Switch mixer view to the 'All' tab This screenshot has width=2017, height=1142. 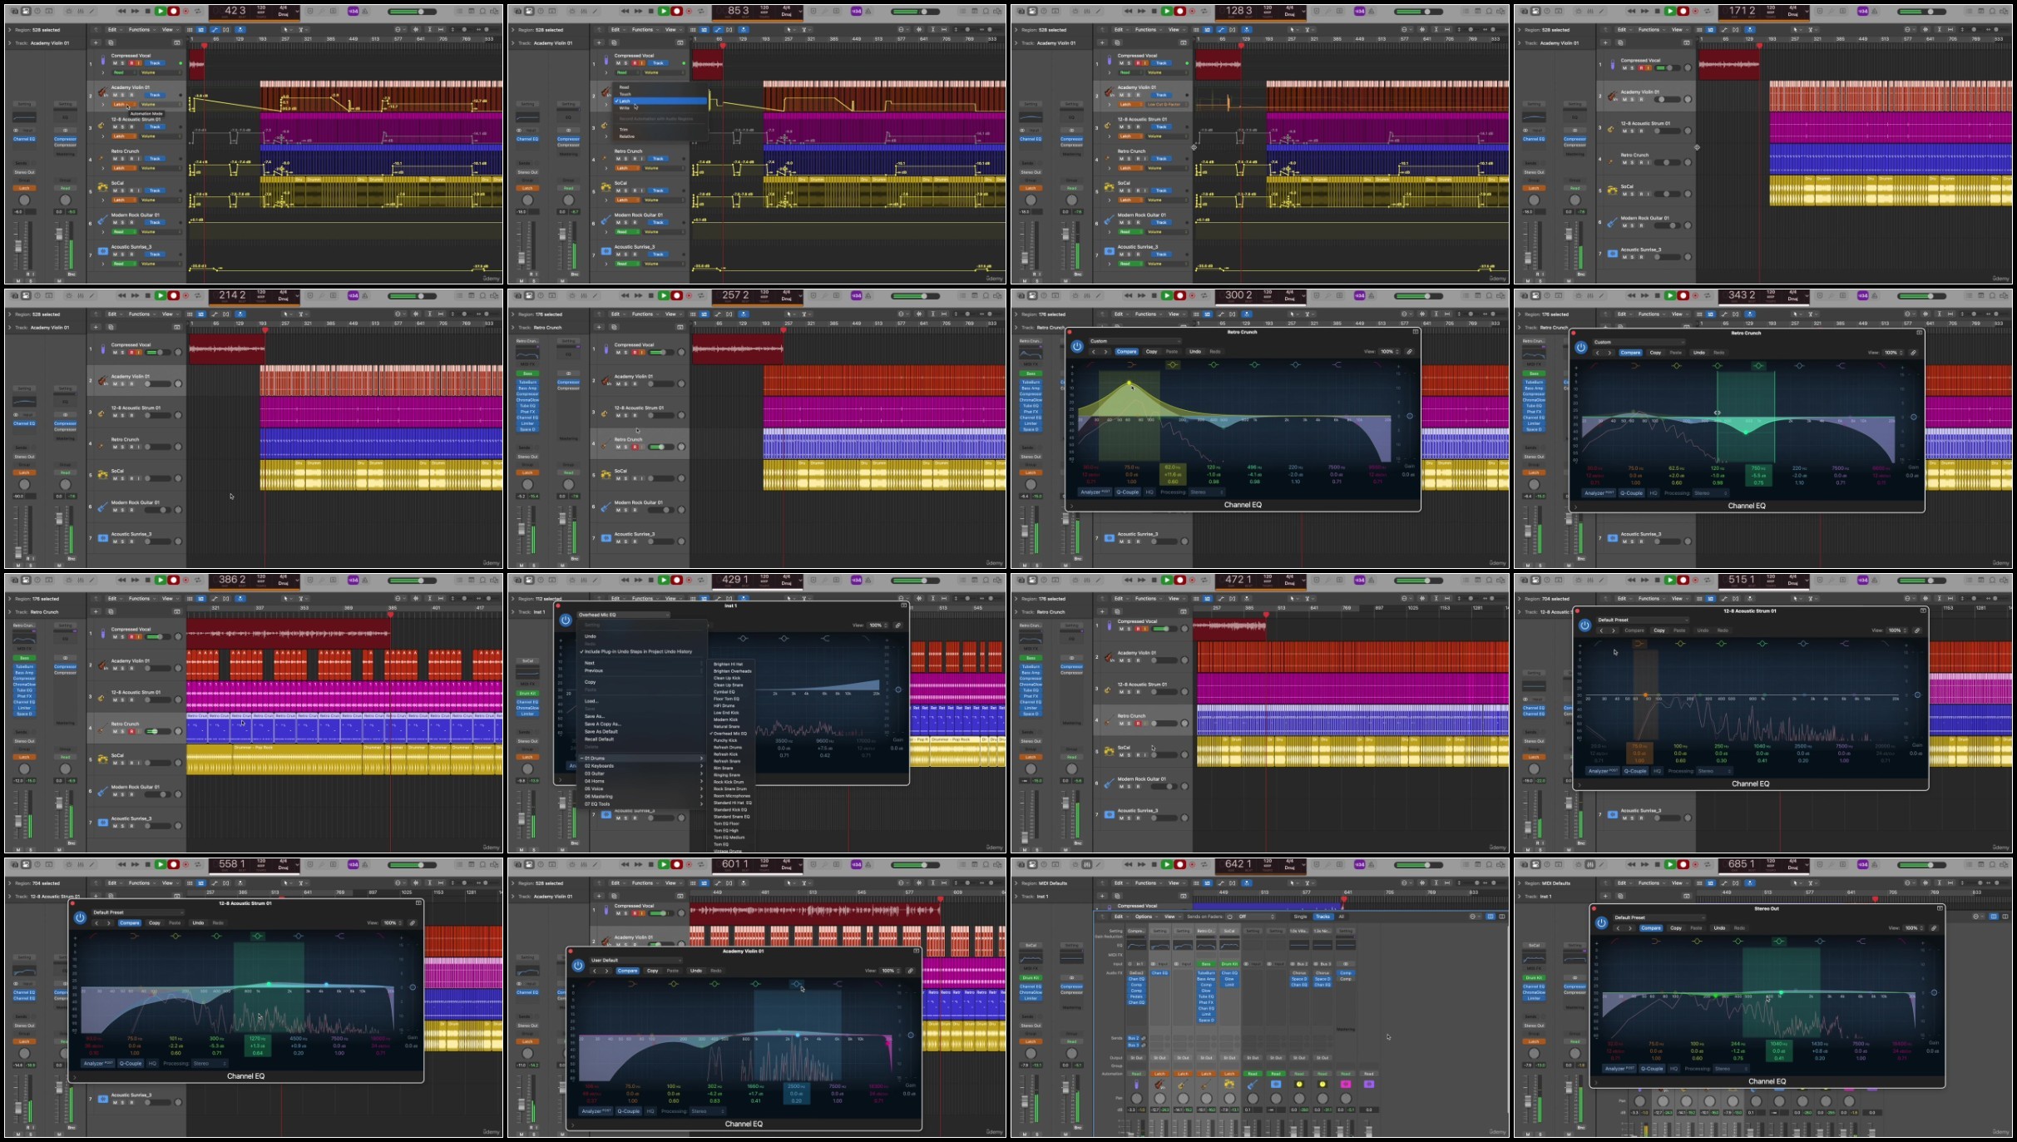1341,917
